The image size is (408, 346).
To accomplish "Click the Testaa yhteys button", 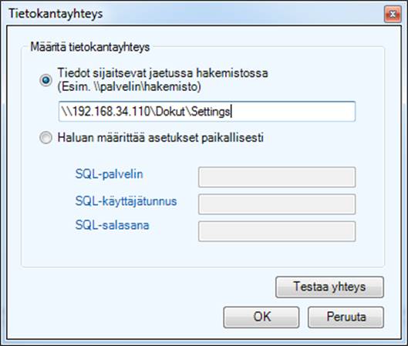I will click(x=329, y=287).
